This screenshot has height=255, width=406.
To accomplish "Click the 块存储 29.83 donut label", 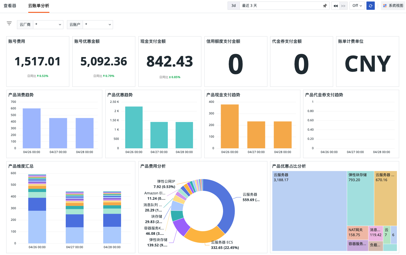I will (154, 219).
